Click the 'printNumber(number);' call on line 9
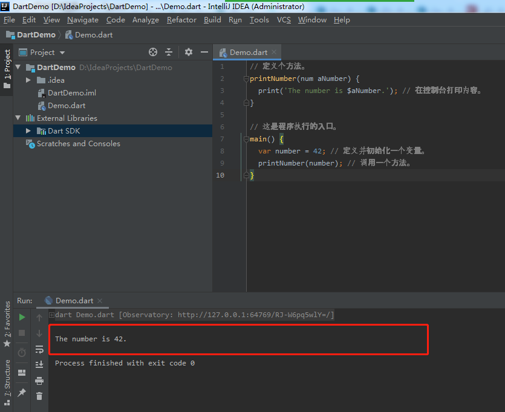 tap(300, 163)
